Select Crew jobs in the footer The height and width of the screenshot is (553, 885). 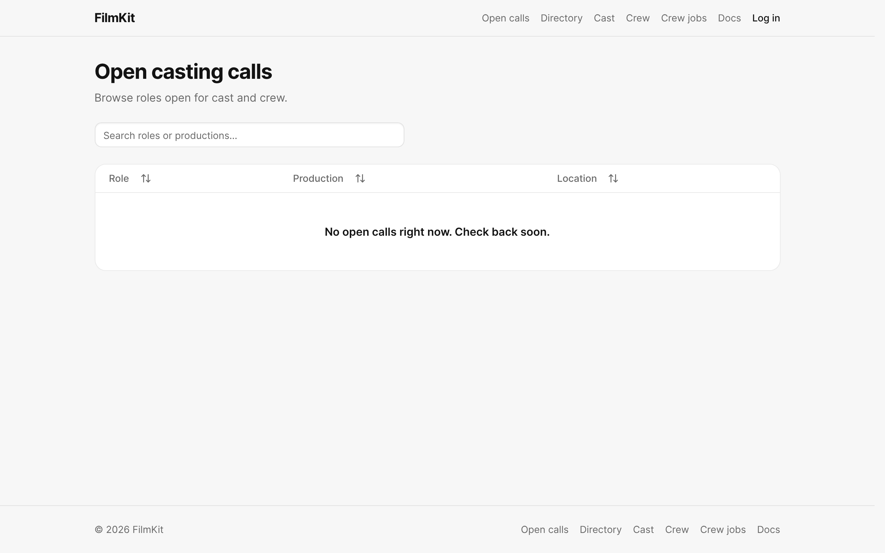pos(723,529)
